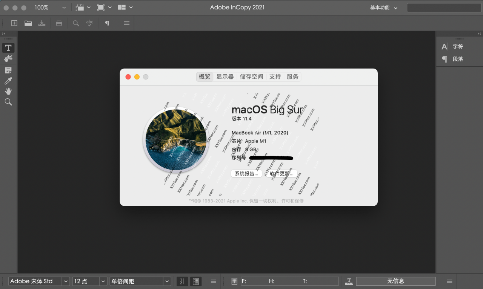Viewport: 483px width, 289px height.
Task: Select the Hand tool
Action: point(8,91)
